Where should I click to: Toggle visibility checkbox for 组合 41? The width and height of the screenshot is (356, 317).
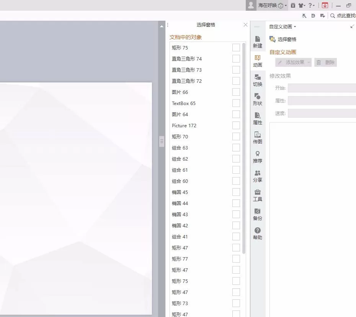pos(236,237)
